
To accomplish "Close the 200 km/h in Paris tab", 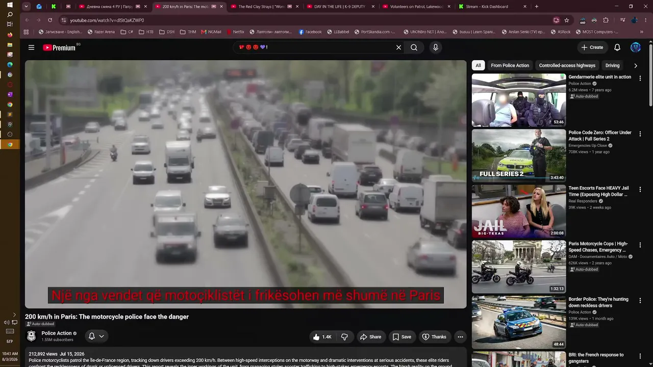I will pos(221,7).
